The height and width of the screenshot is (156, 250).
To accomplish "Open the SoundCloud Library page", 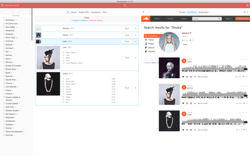I will click(184, 19).
